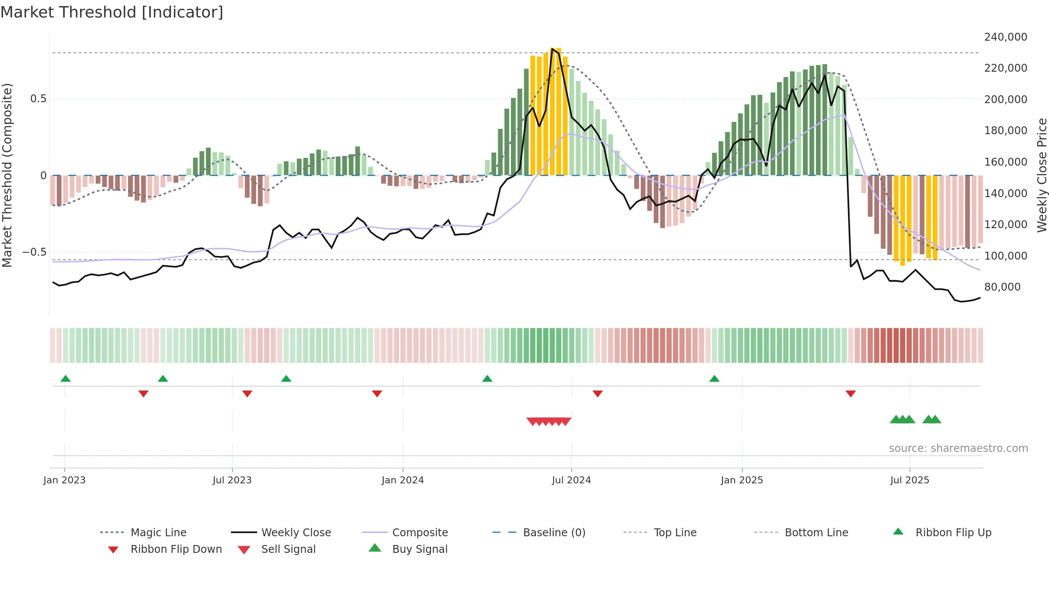Screen dimensions: 1049x590
Task: Toggle the Baseline (0) legend entry
Action: pos(539,532)
